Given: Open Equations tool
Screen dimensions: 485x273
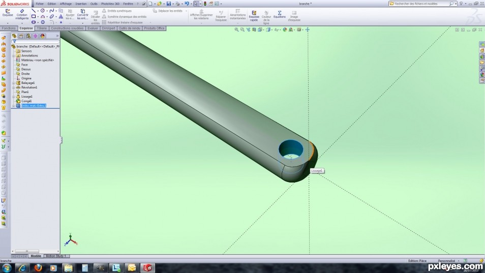Looking at the screenshot, I should tap(279, 14).
